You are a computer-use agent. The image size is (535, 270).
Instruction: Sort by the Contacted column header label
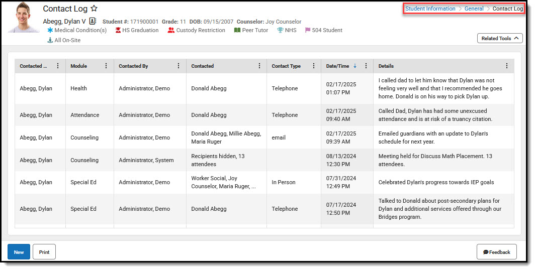click(202, 66)
